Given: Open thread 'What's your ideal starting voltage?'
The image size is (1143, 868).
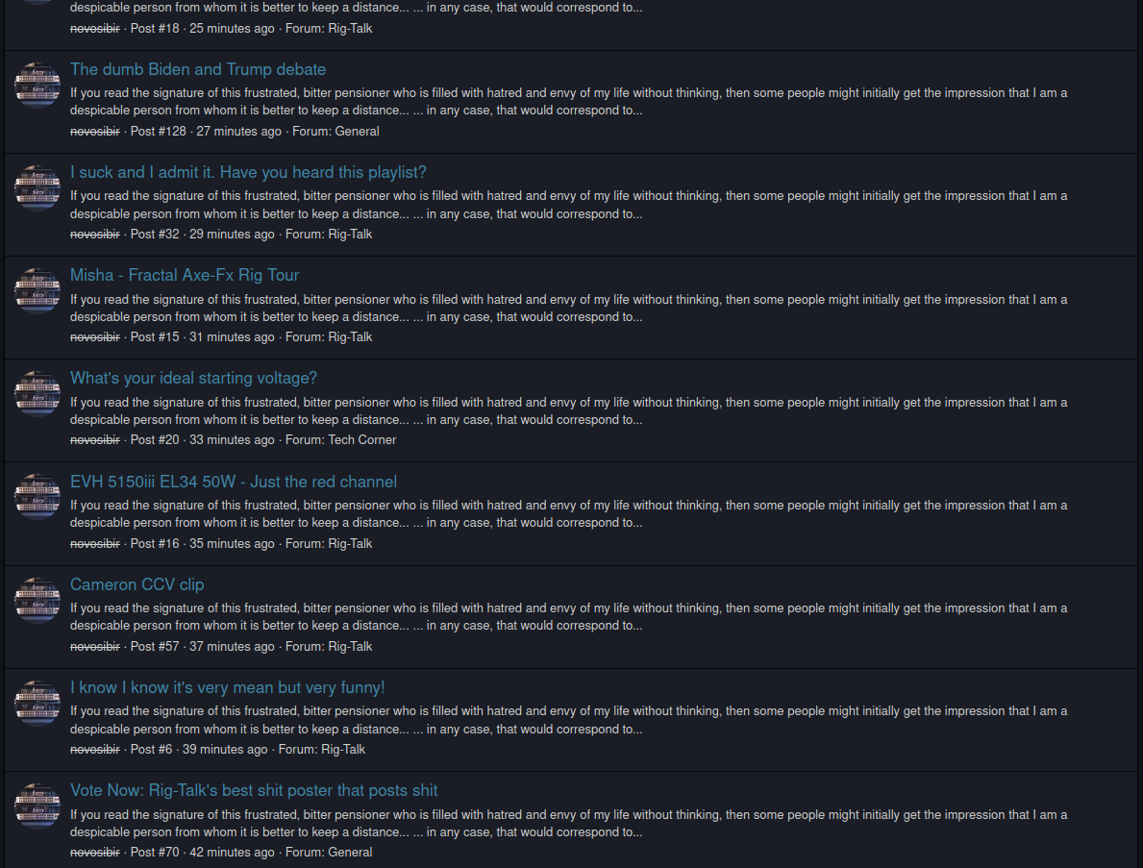Looking at the screenshot, I should click(193, 378).
